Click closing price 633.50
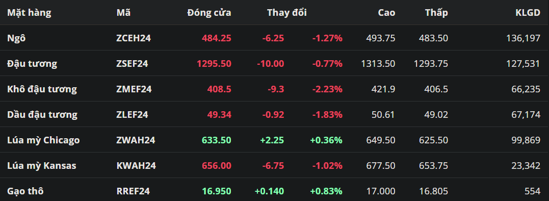 pyautogui.click(x=216, y=140)
